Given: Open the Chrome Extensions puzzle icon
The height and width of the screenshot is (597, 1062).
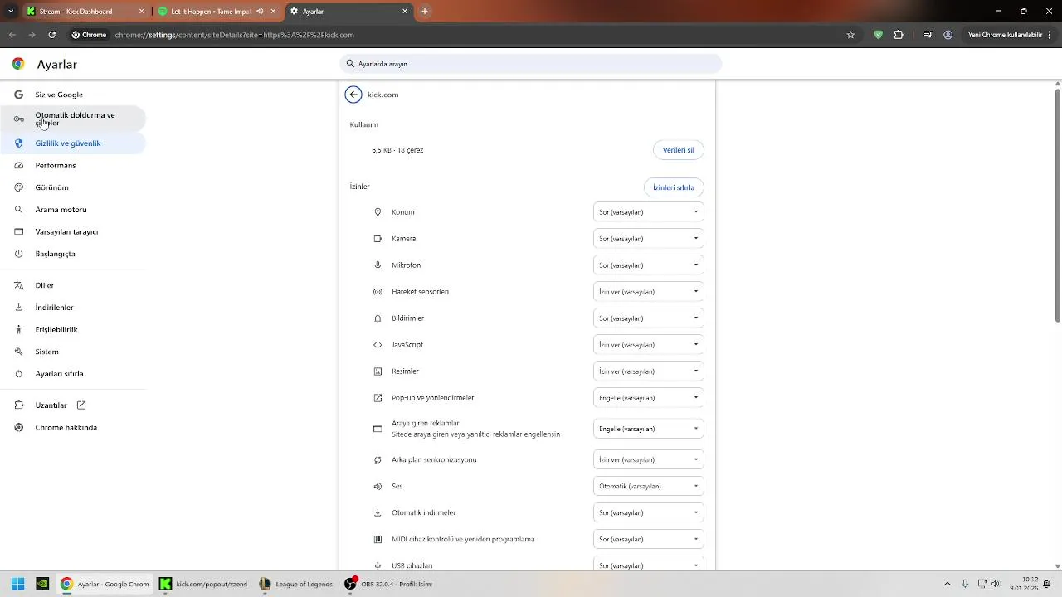Looking at the screenshot, I should click(899, 35).
